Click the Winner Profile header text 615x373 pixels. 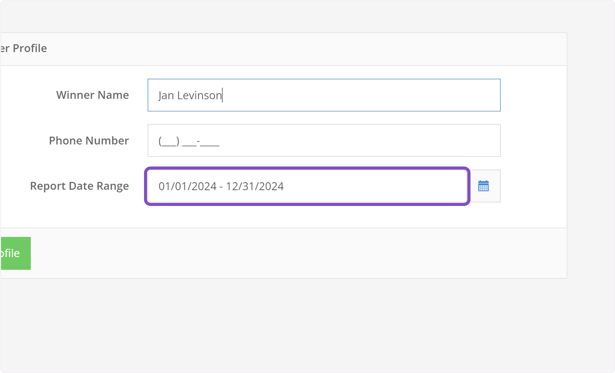point(23,48)
